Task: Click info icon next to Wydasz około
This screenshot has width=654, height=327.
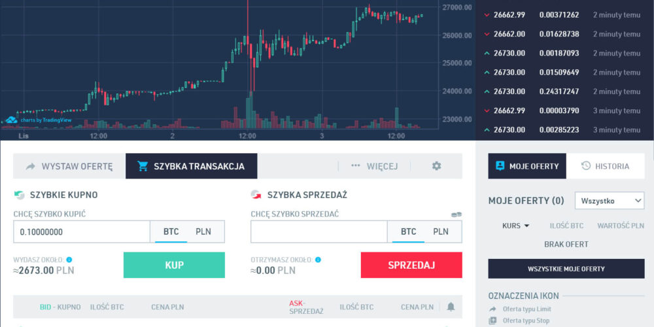Action: tap(69, 260)
